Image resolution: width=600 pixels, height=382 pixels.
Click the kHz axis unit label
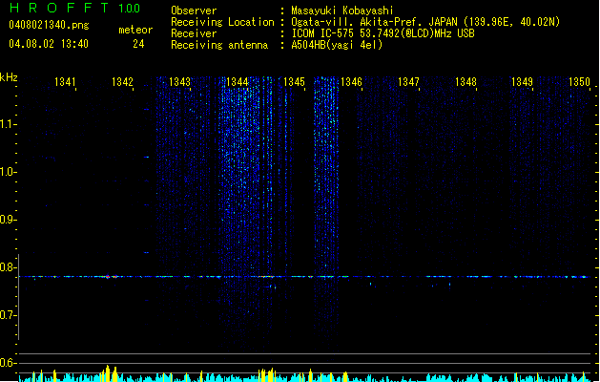9,77
